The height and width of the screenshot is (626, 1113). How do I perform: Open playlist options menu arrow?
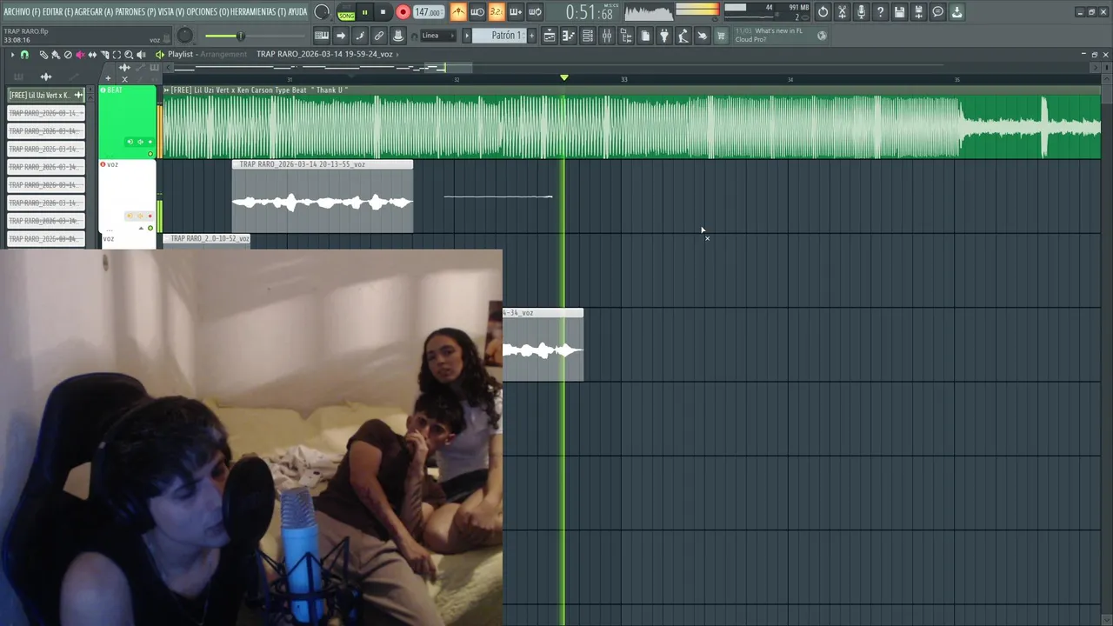12,55
